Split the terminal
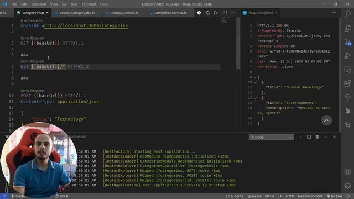The height and width of the screenshot is (199, 354). (x=309, y=137)
